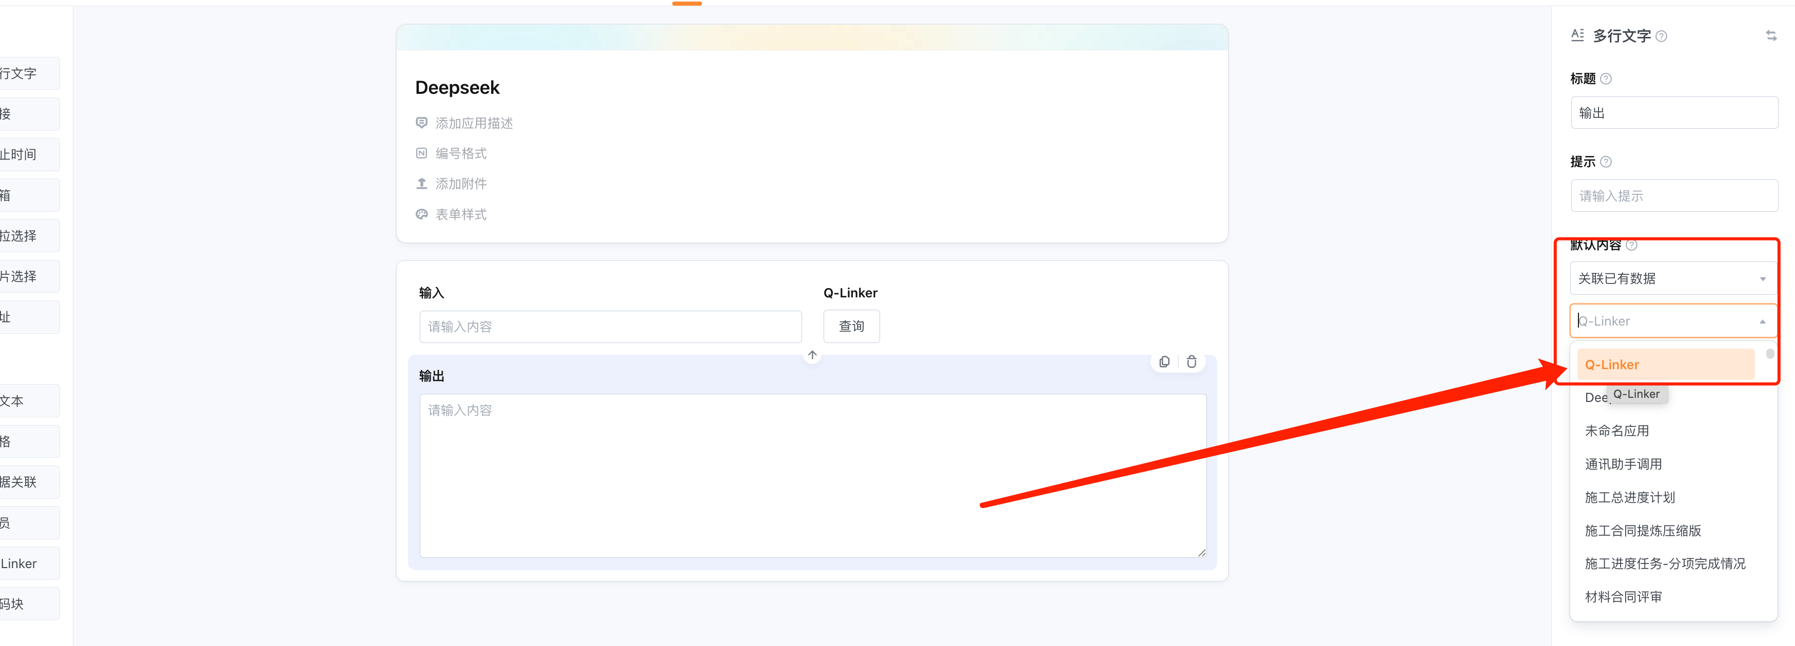
Task: Click the Q-Linker field label in the form
Action: point(850,293)
